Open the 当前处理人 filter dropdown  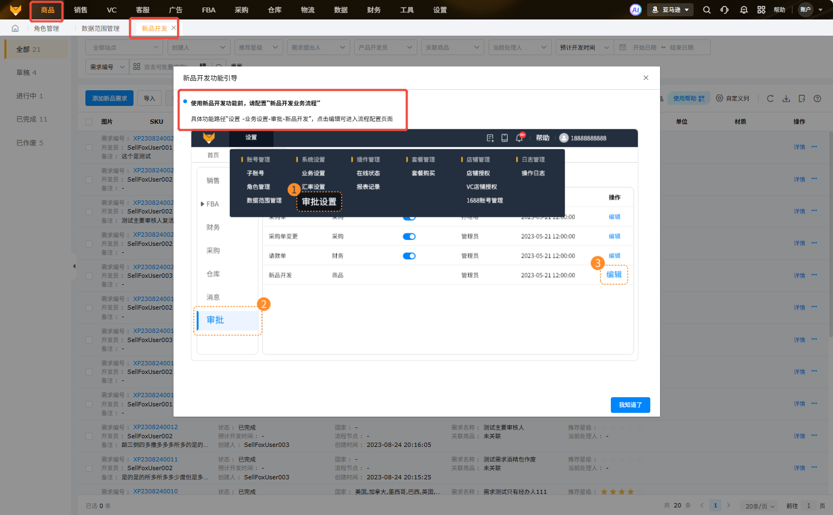(x=520, y=48)
